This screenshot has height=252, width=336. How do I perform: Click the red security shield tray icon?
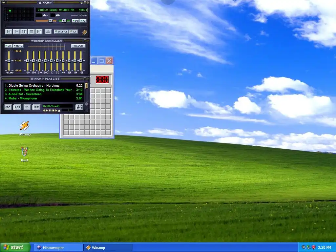pyautogui.click(x=314, y=247)
